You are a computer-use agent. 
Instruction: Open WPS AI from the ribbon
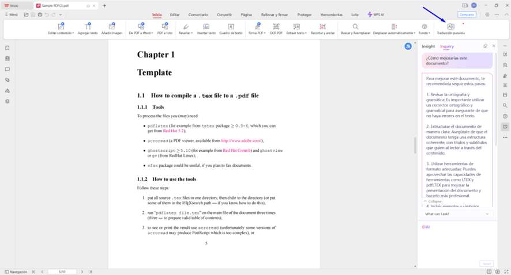376,14
